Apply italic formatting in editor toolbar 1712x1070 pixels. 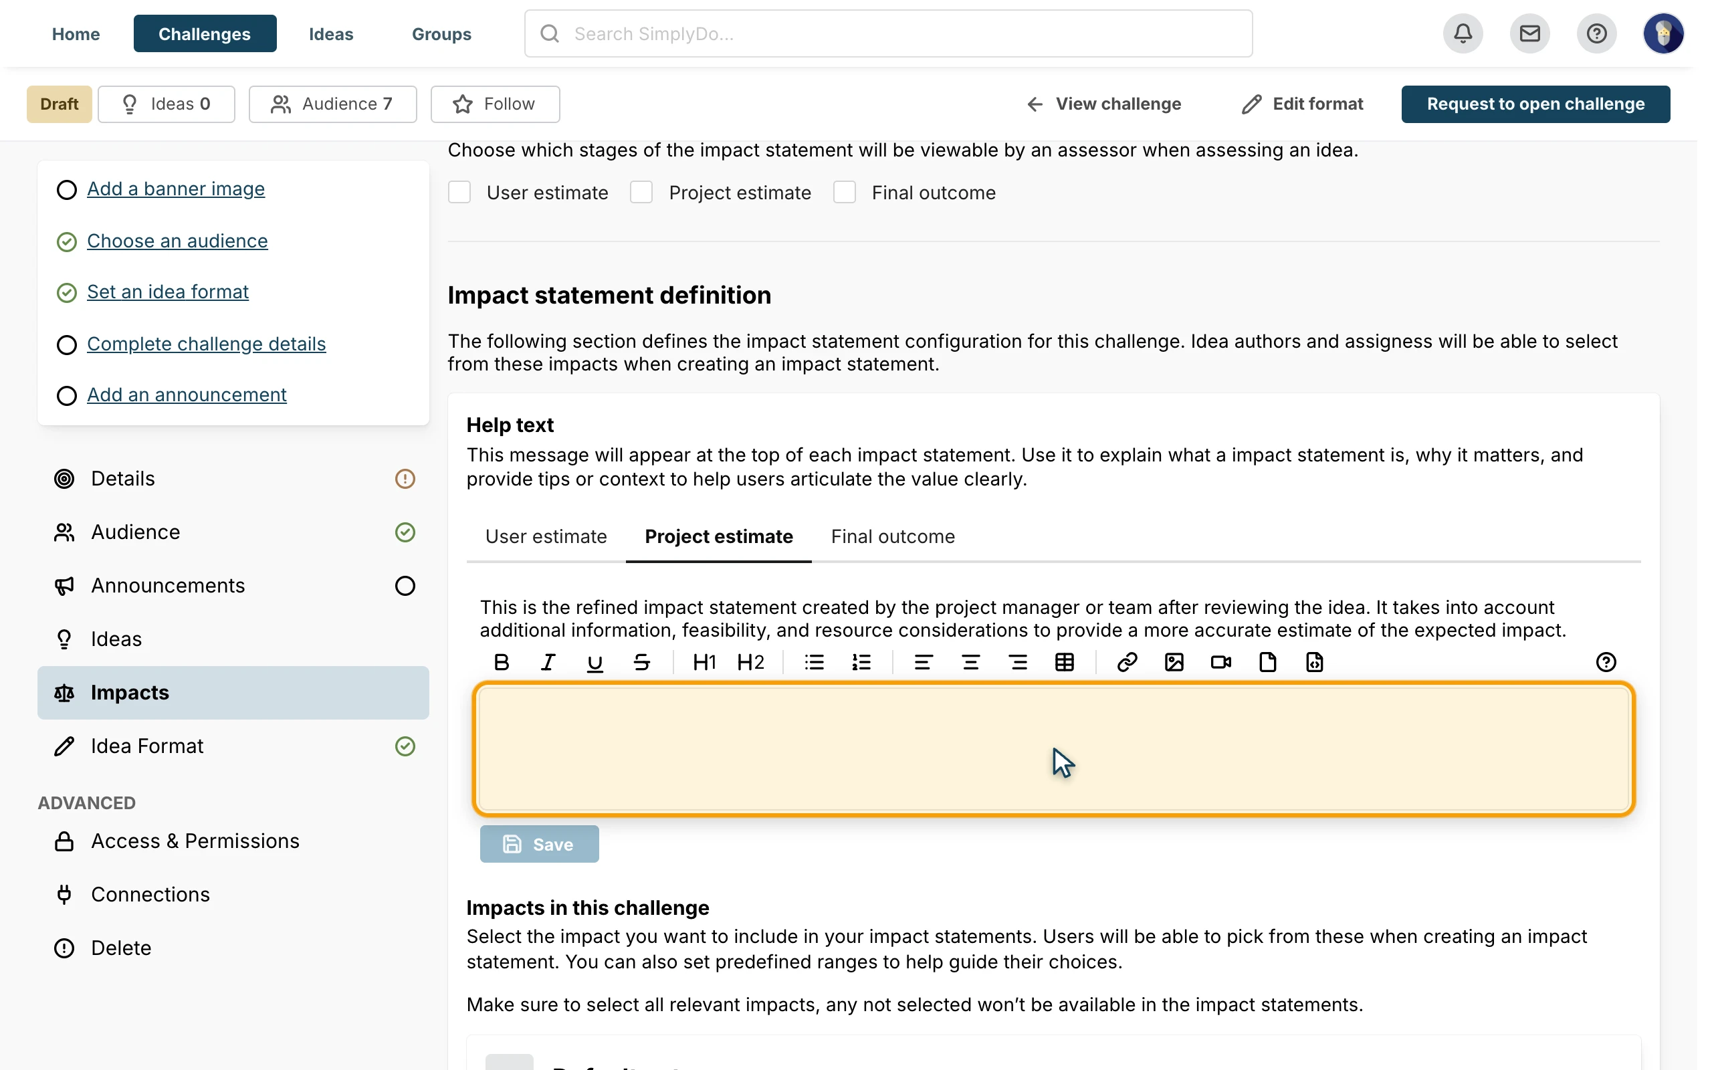(548, 662)
